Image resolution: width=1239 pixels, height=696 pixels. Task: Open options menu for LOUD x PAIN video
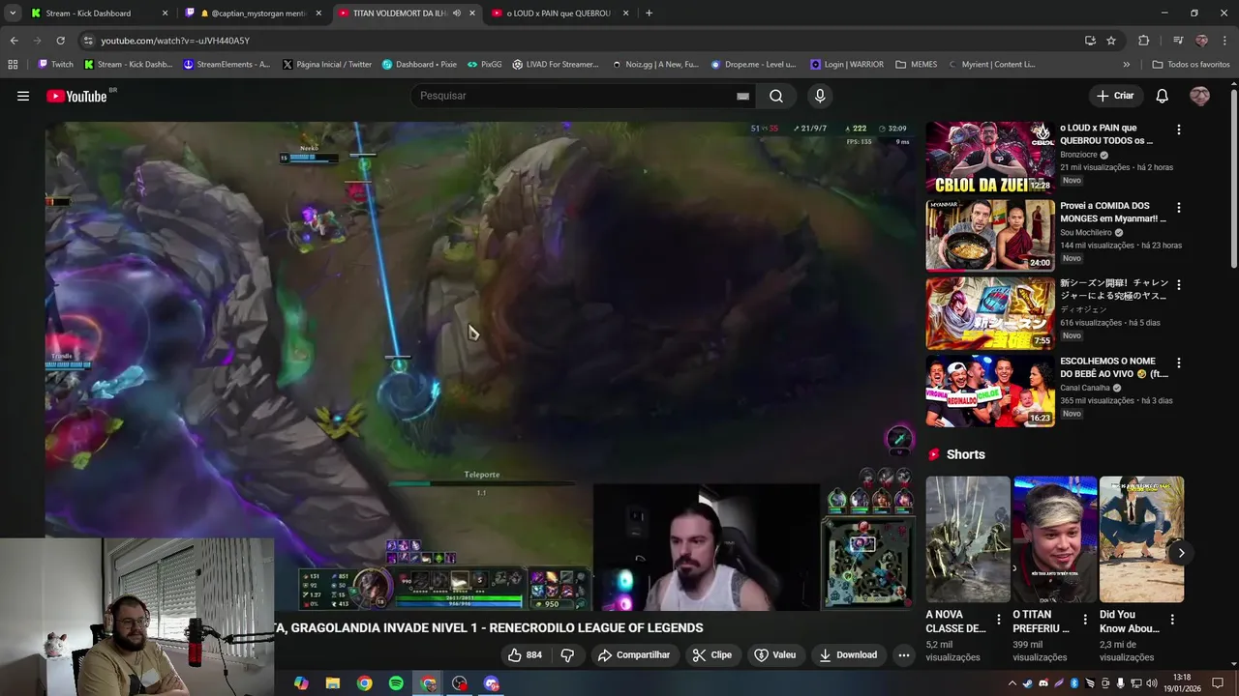(x=1178, y=130)
